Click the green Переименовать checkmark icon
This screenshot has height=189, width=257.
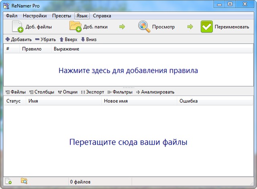206,26
